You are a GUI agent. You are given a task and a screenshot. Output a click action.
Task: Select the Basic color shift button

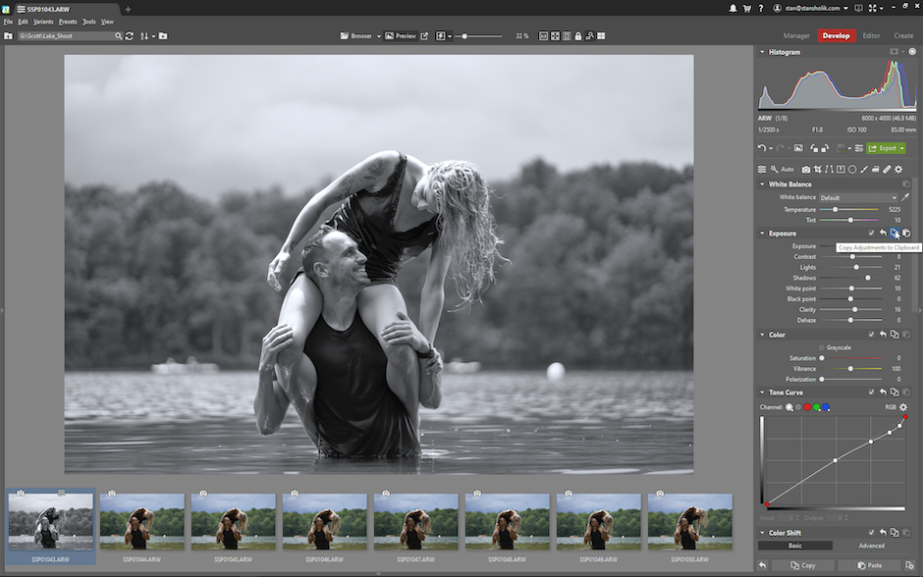click(x=795, y=546)
